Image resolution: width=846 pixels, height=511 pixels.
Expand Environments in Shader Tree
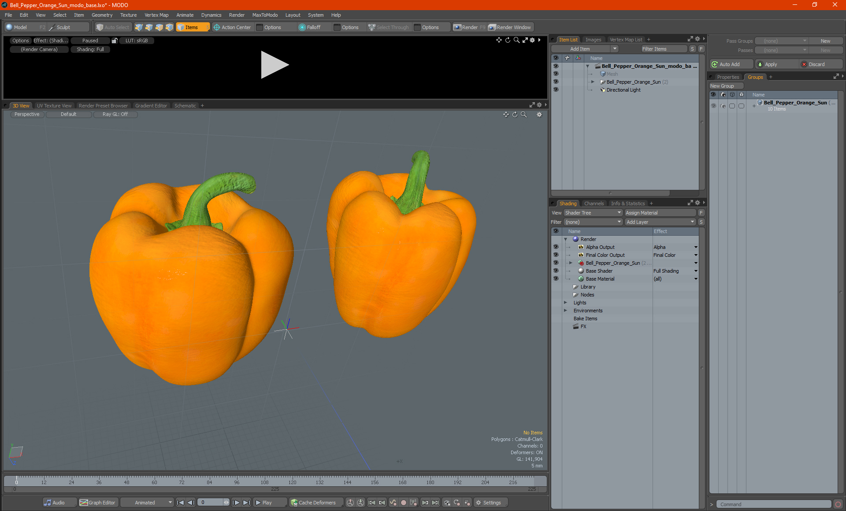tap(565, 311)
